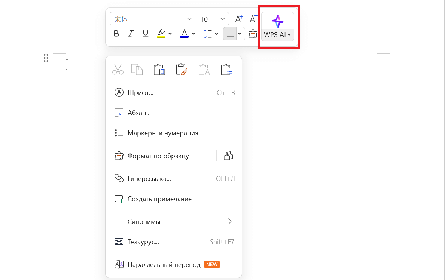Open paste special via the rightmost clipboard icon

pos(226,69)
